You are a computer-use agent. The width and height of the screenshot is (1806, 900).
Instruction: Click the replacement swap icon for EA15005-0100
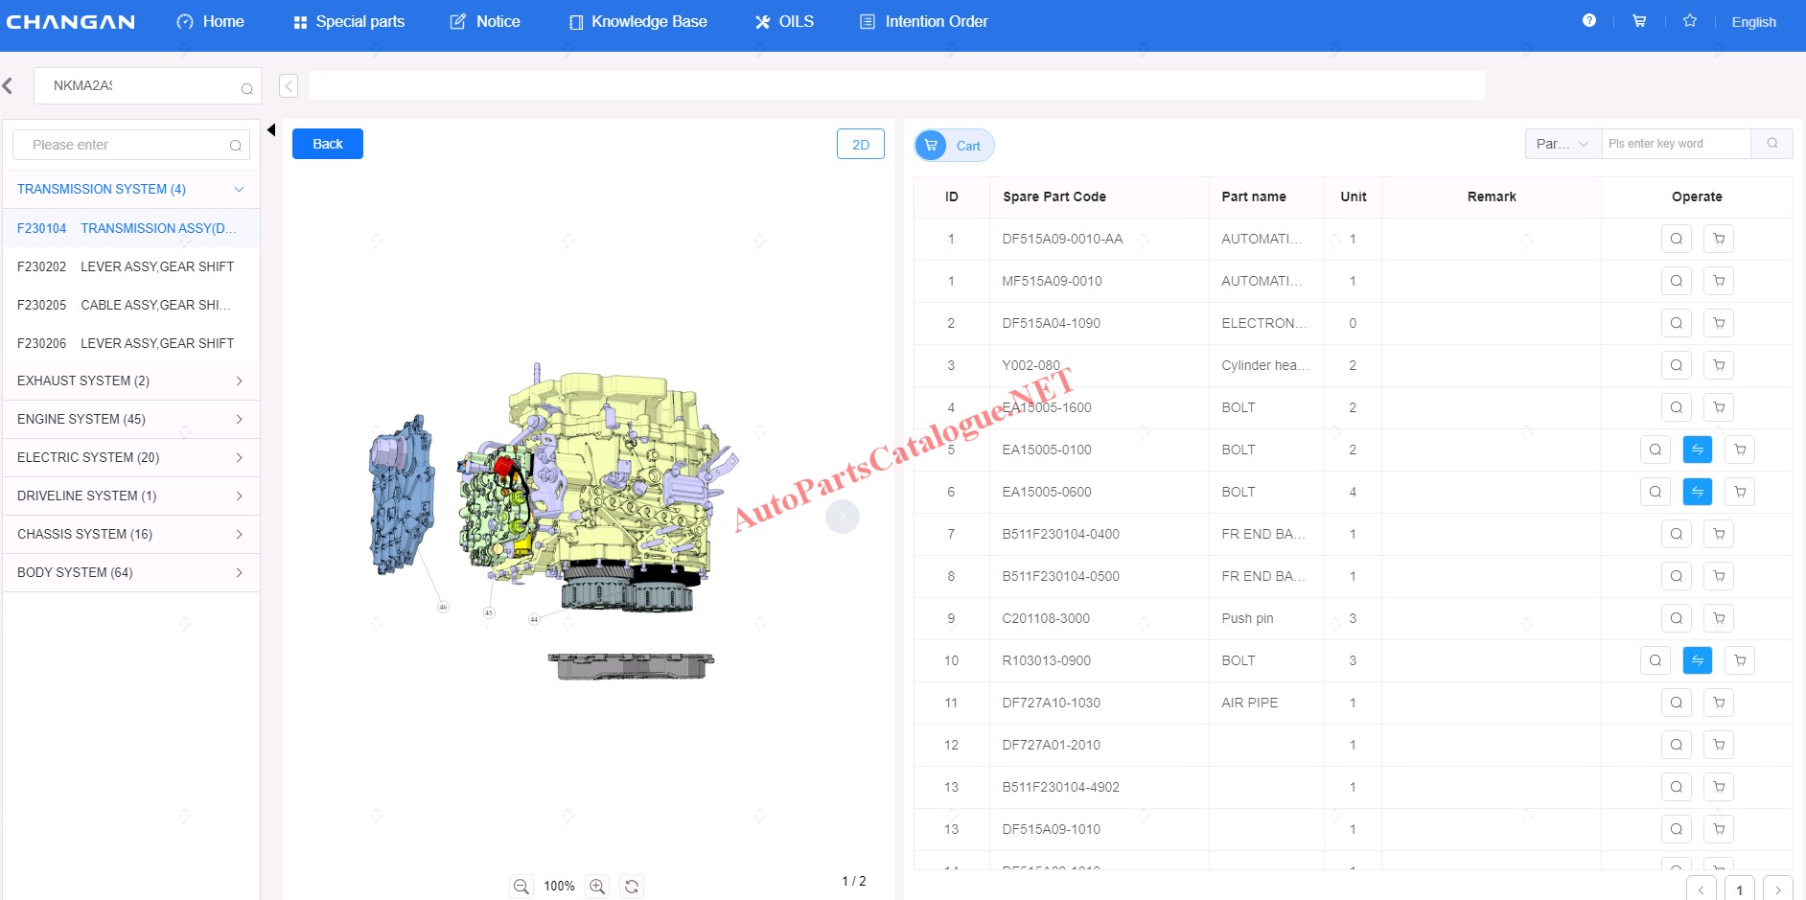(1697, 450)
